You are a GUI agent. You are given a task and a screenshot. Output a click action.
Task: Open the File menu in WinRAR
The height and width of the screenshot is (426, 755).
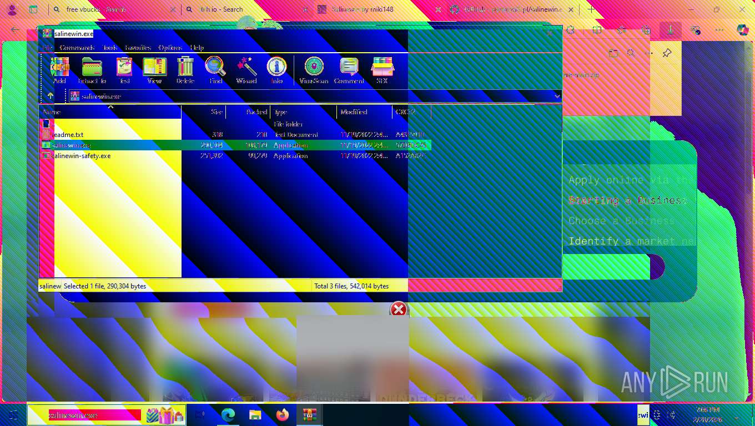pos(48,48)
